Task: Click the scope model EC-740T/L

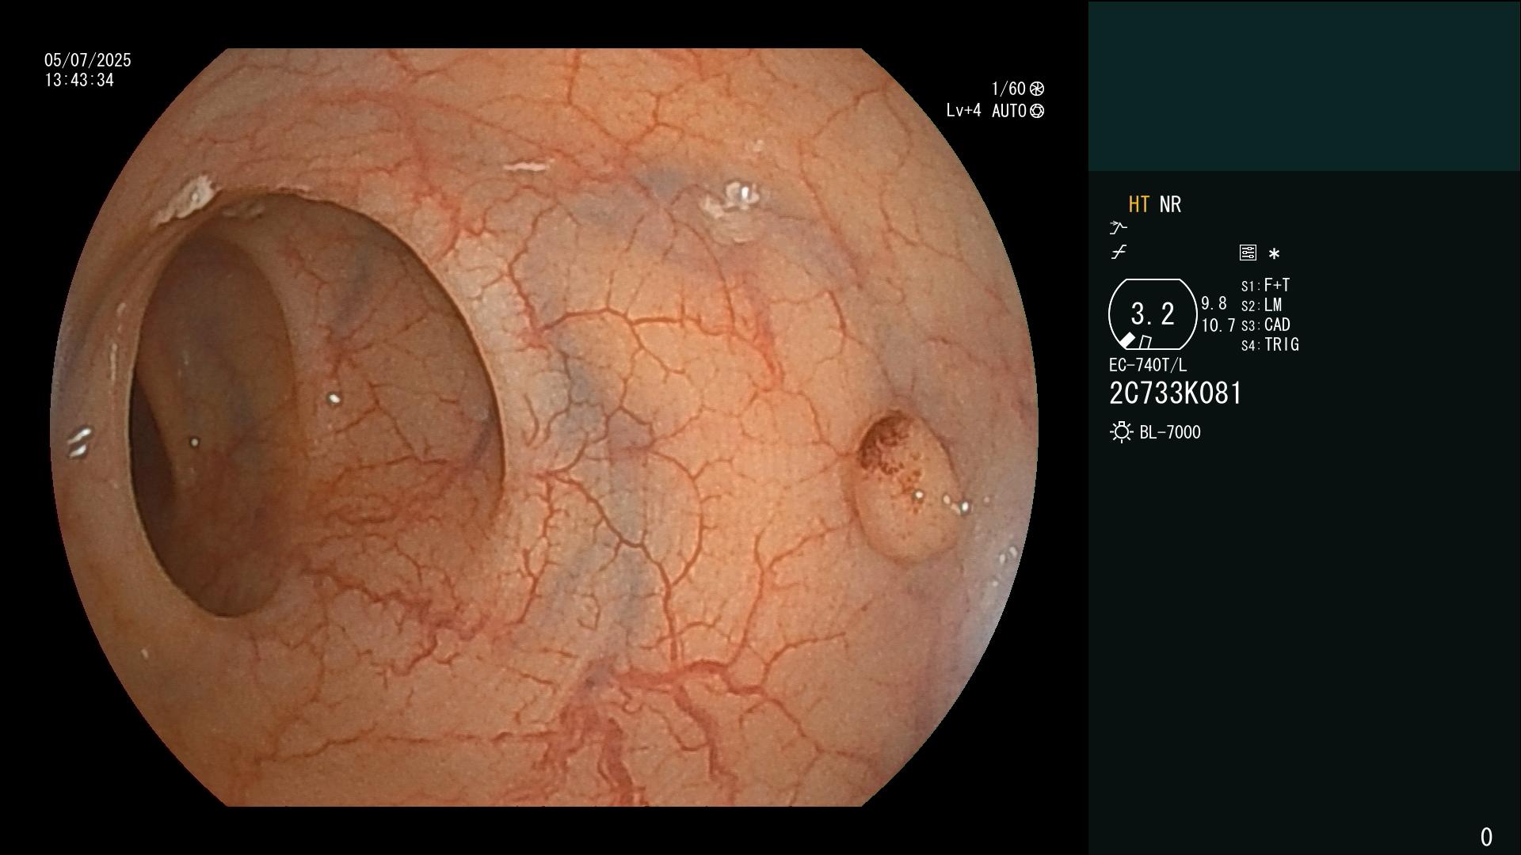Action: (x=1148, y=365)
